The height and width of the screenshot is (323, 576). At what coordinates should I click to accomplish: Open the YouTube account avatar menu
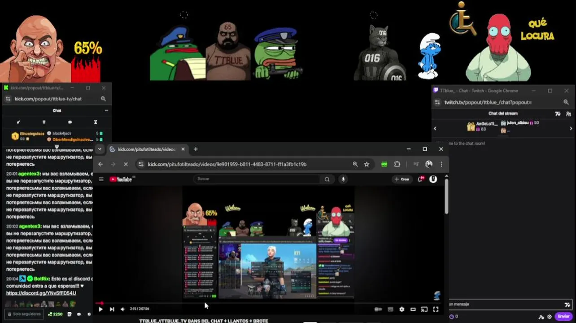pyautogui.click(x=433, y=179)
